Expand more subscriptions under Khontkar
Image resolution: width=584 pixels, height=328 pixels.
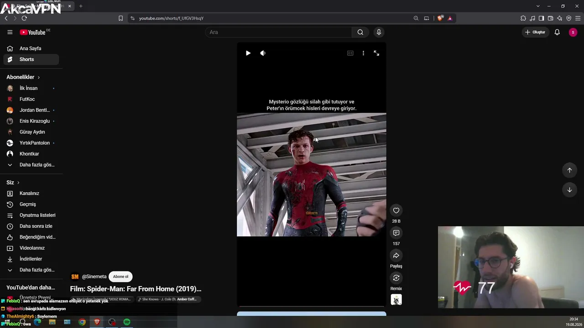pyautogui.click(x=31, y=165)
